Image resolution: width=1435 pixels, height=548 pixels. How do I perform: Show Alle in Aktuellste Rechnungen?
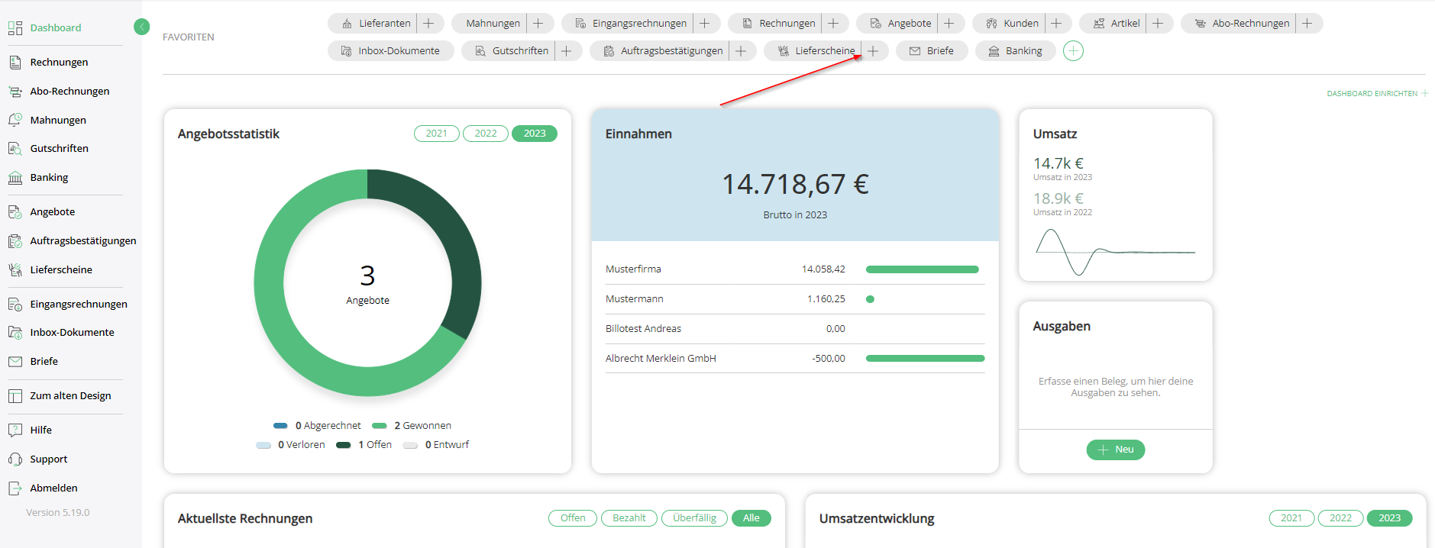[x=751, y=518]
